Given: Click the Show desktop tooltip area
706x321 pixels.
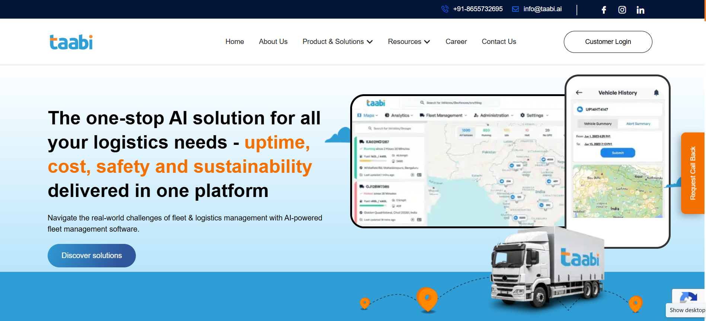Looking at the screenshot, I should [x=687, y=310].
